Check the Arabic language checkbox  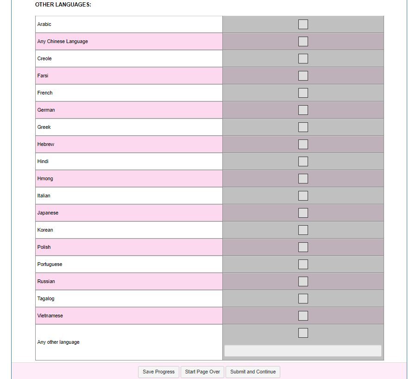tap(303, 24)
